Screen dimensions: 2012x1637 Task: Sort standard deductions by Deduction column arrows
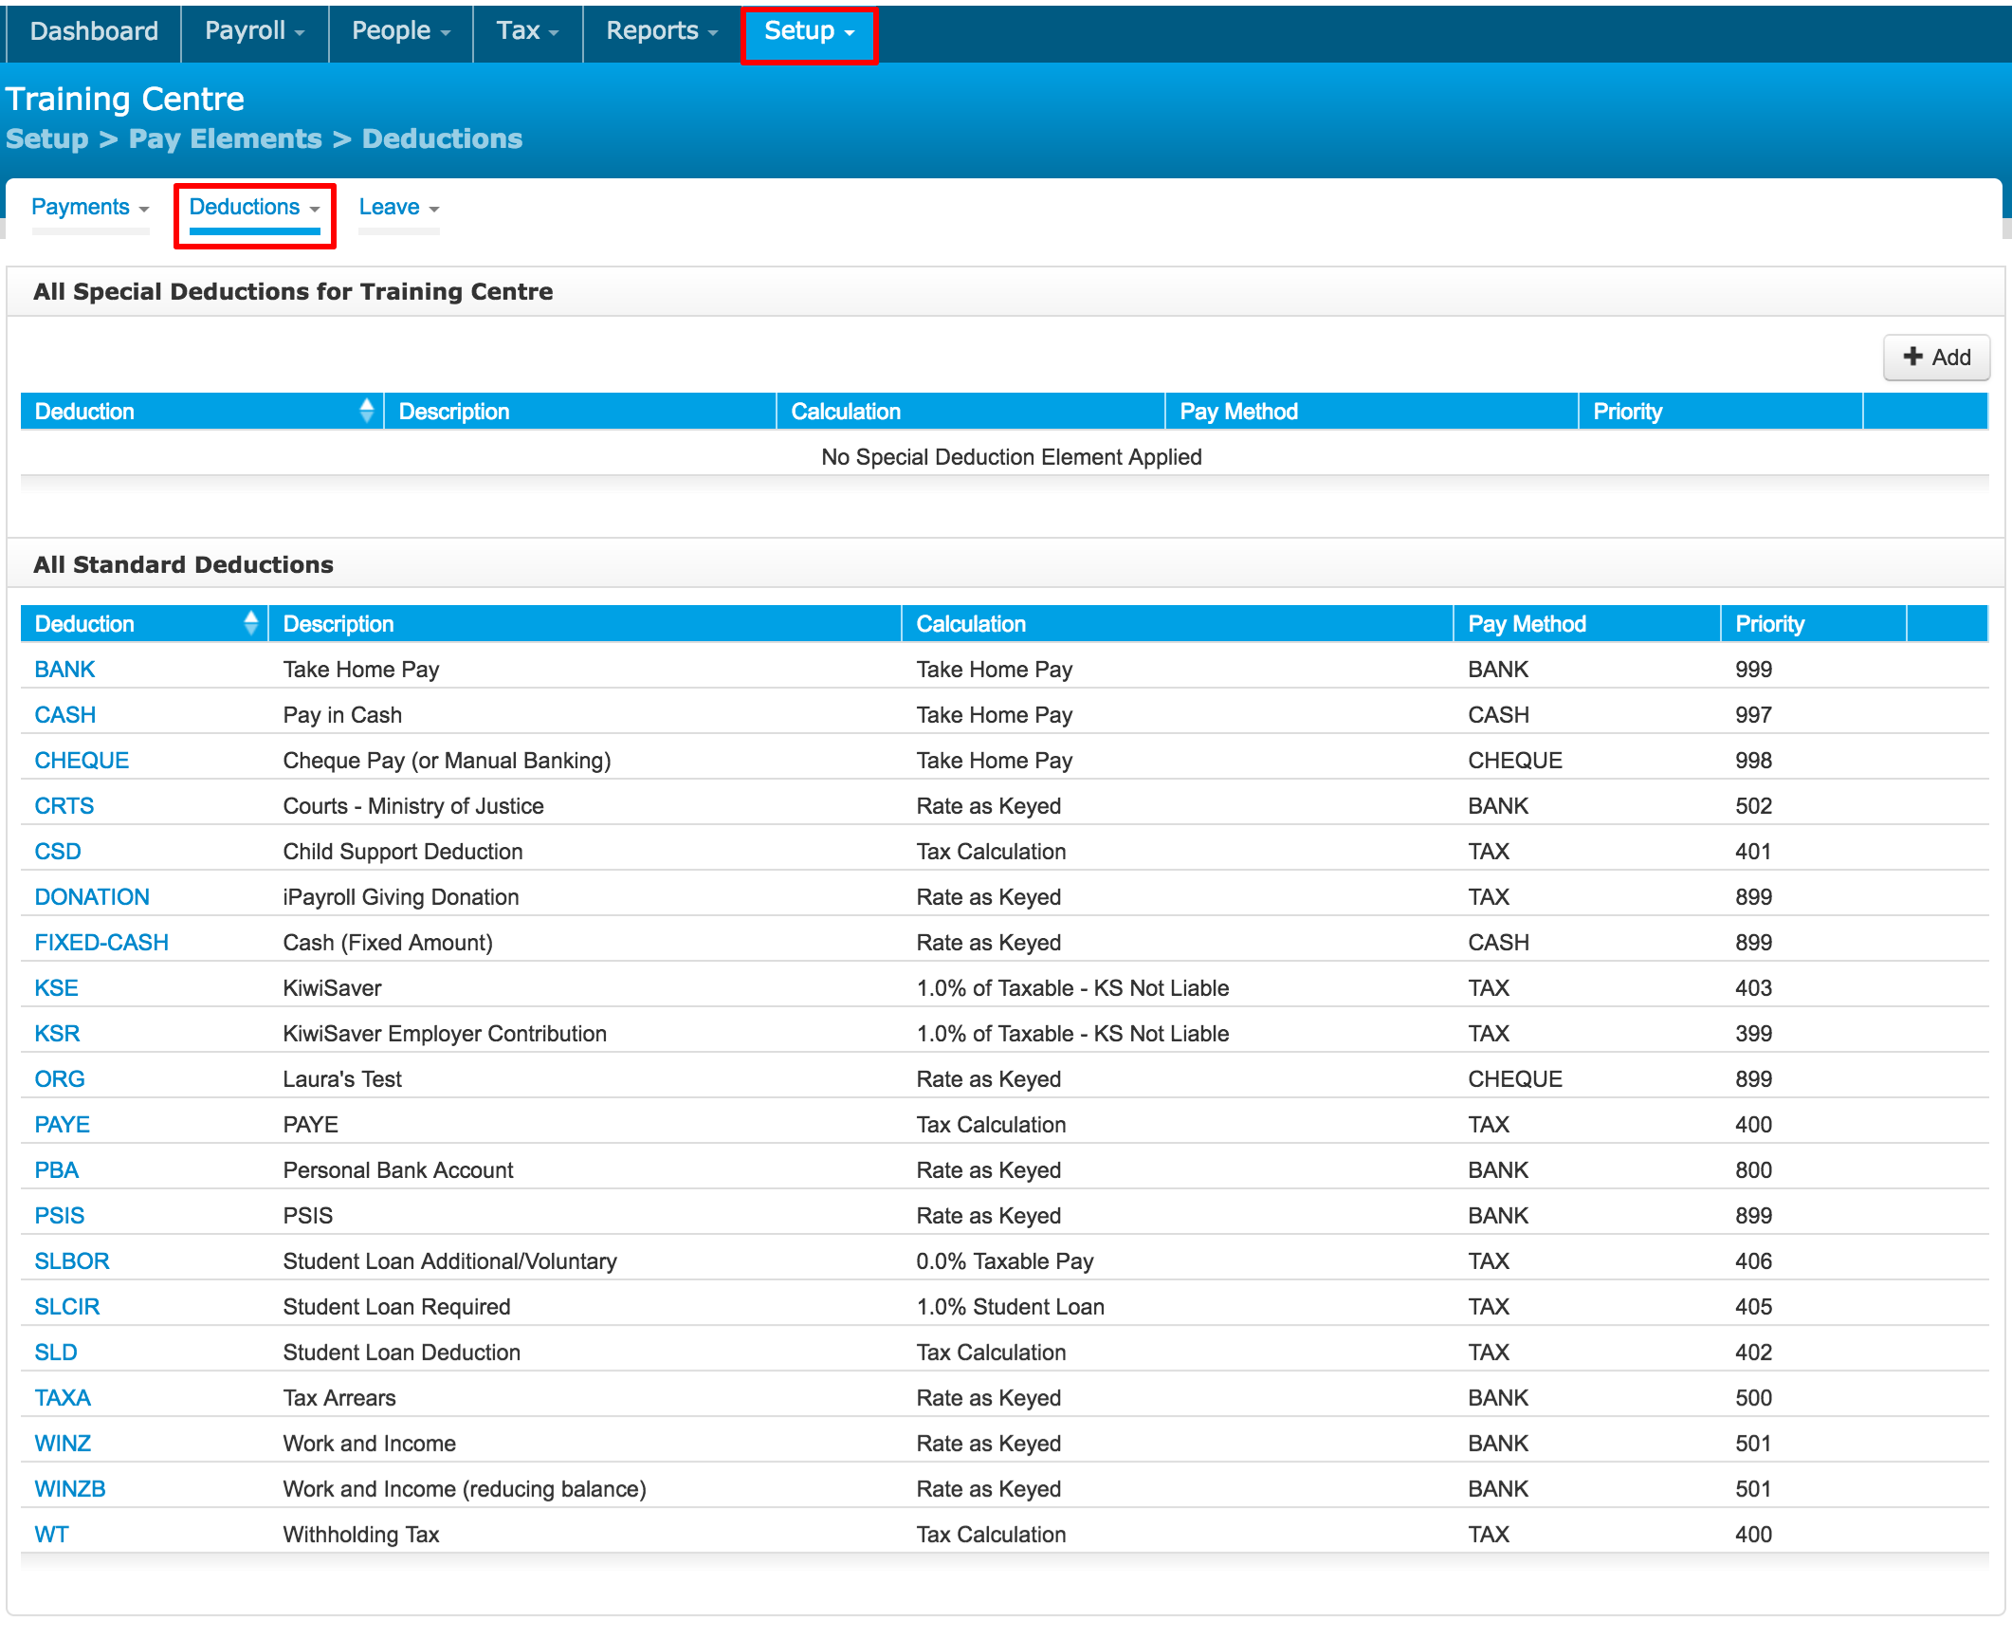click(x=251, y=623)
